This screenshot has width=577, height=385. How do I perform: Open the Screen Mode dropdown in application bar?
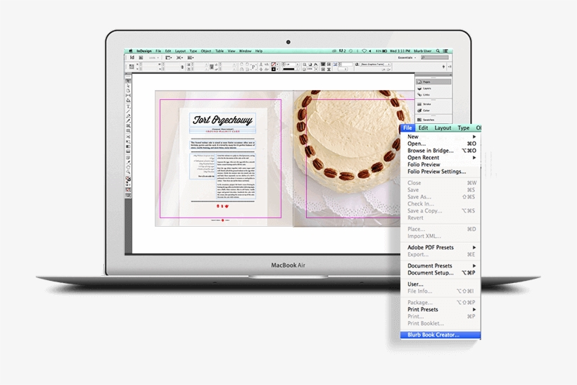179,58
